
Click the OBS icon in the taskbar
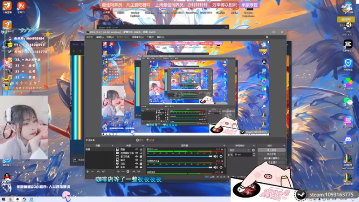[18, 199]
